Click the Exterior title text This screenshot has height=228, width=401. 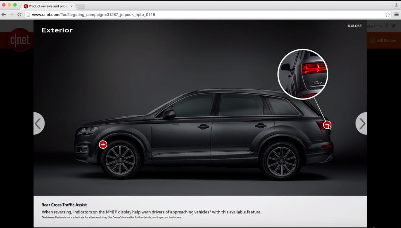(x=57, y=30)
